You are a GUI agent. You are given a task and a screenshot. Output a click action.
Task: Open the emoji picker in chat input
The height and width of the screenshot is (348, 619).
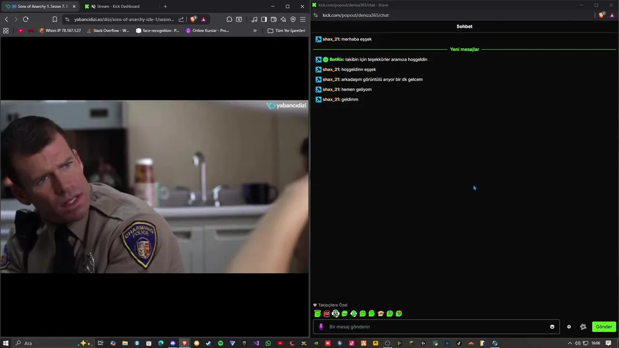coord(552,327)
